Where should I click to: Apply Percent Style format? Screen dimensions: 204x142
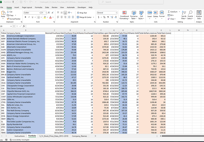104,17
